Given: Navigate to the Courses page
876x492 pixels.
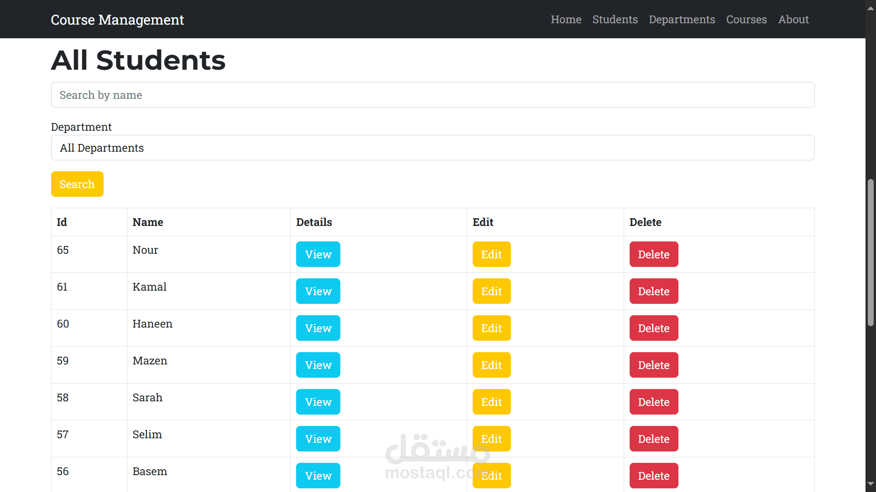Looking at the screenshot, I should click(746, 20).
